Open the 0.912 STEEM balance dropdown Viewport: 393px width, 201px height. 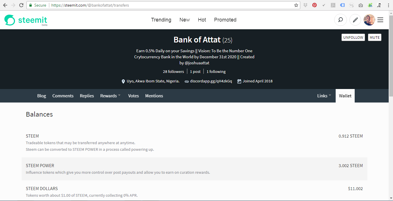point(351,136)
